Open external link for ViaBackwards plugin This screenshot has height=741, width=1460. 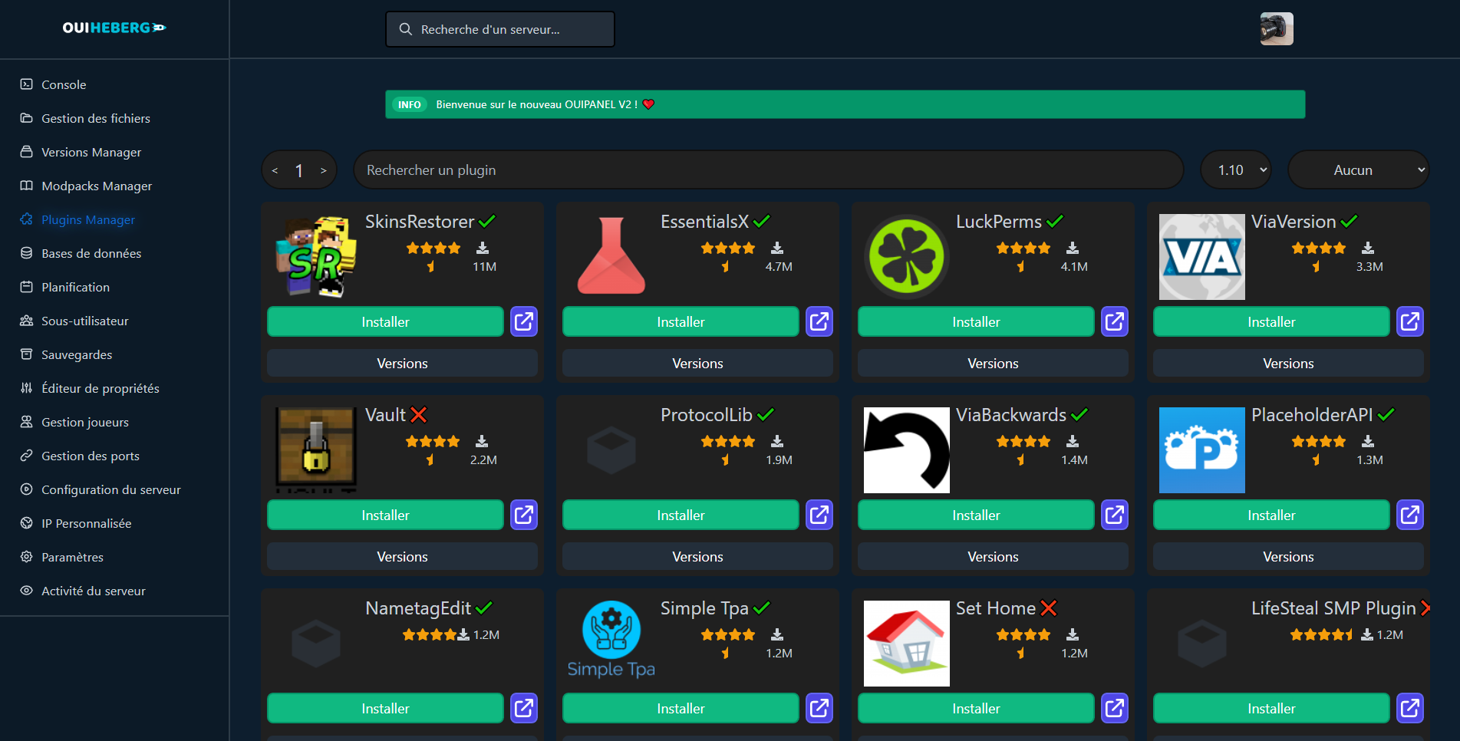coord(1115,515)
